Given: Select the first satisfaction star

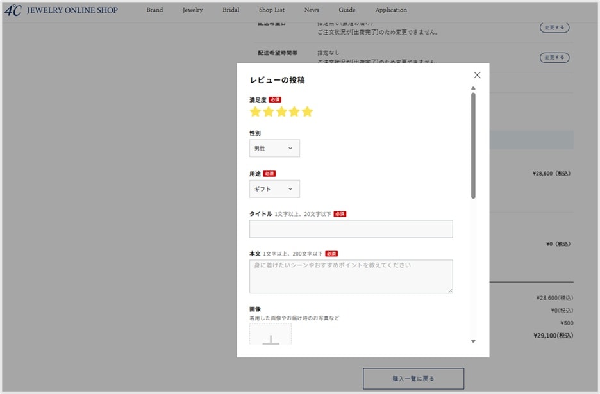Looking at the screenshot, I should tap(255, 111).
